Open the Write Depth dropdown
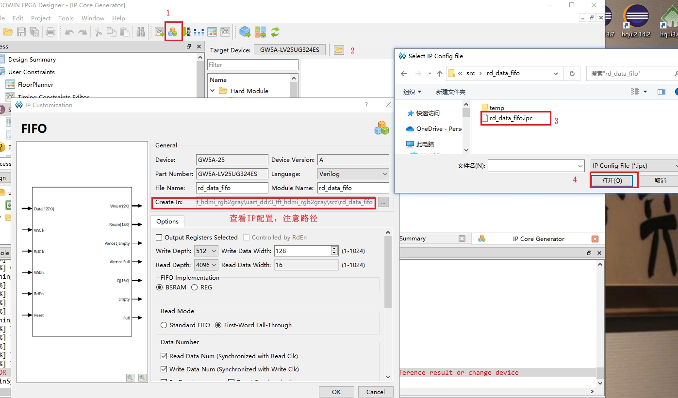Image resolution: width=678 pixels, height=398 pixels. [x=207, y=251]
